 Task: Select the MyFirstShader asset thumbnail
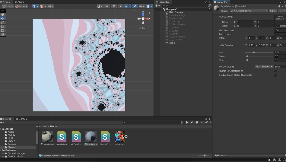click(76, 137)
